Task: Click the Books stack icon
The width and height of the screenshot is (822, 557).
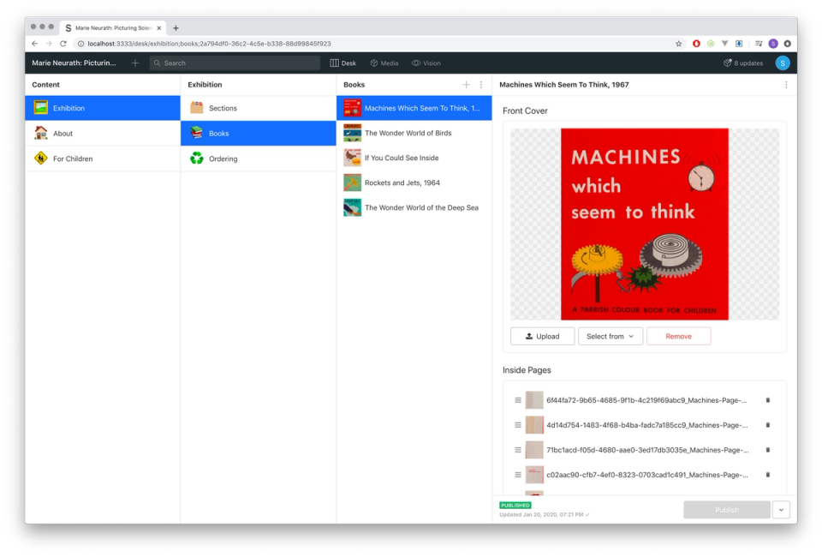Action: coord(197,133)
